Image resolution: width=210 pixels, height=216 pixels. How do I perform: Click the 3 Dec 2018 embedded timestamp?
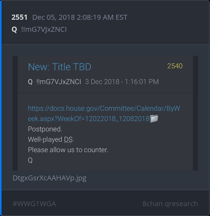[x=122, y=82]
